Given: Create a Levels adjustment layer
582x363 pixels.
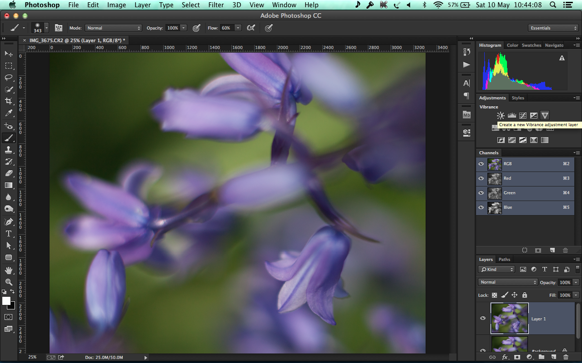Looking at the screenshot, I should click(512, 116).
